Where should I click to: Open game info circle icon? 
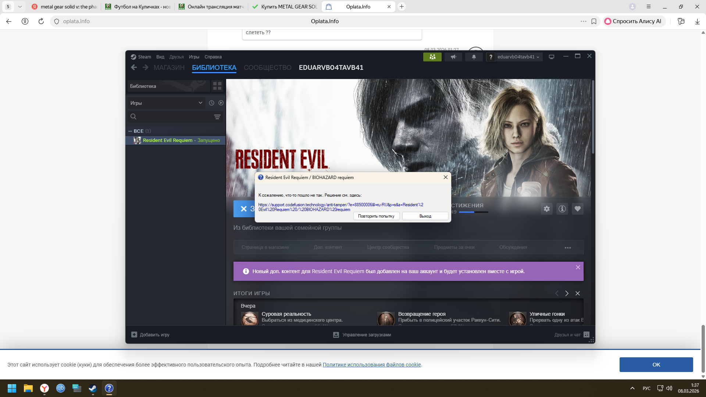(x=562, y=209)
